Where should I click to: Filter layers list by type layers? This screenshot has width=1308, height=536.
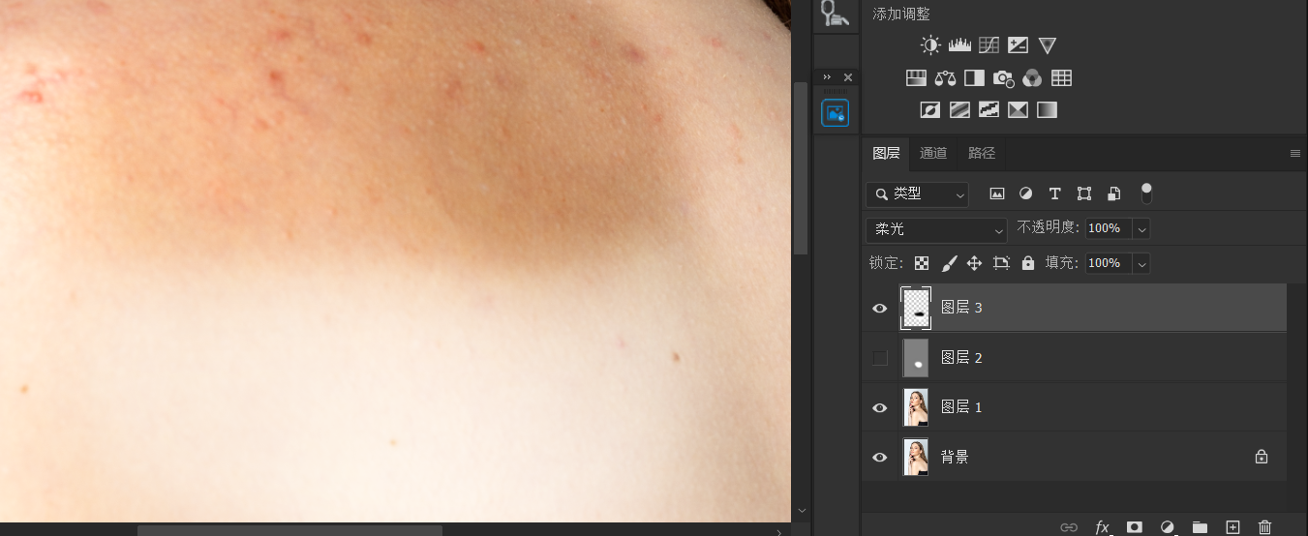pos(1054,194)
